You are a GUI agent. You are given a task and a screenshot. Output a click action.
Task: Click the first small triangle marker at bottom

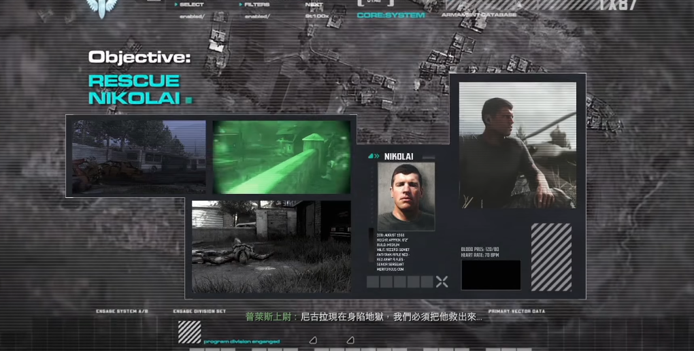(313, 340)
